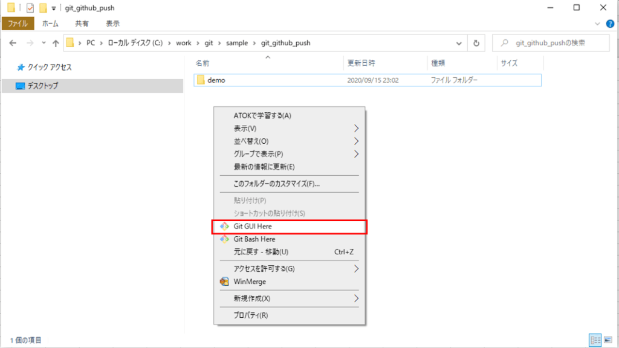Switch to large icons view in status bar

pyautogui.click(x=606, y=340)
